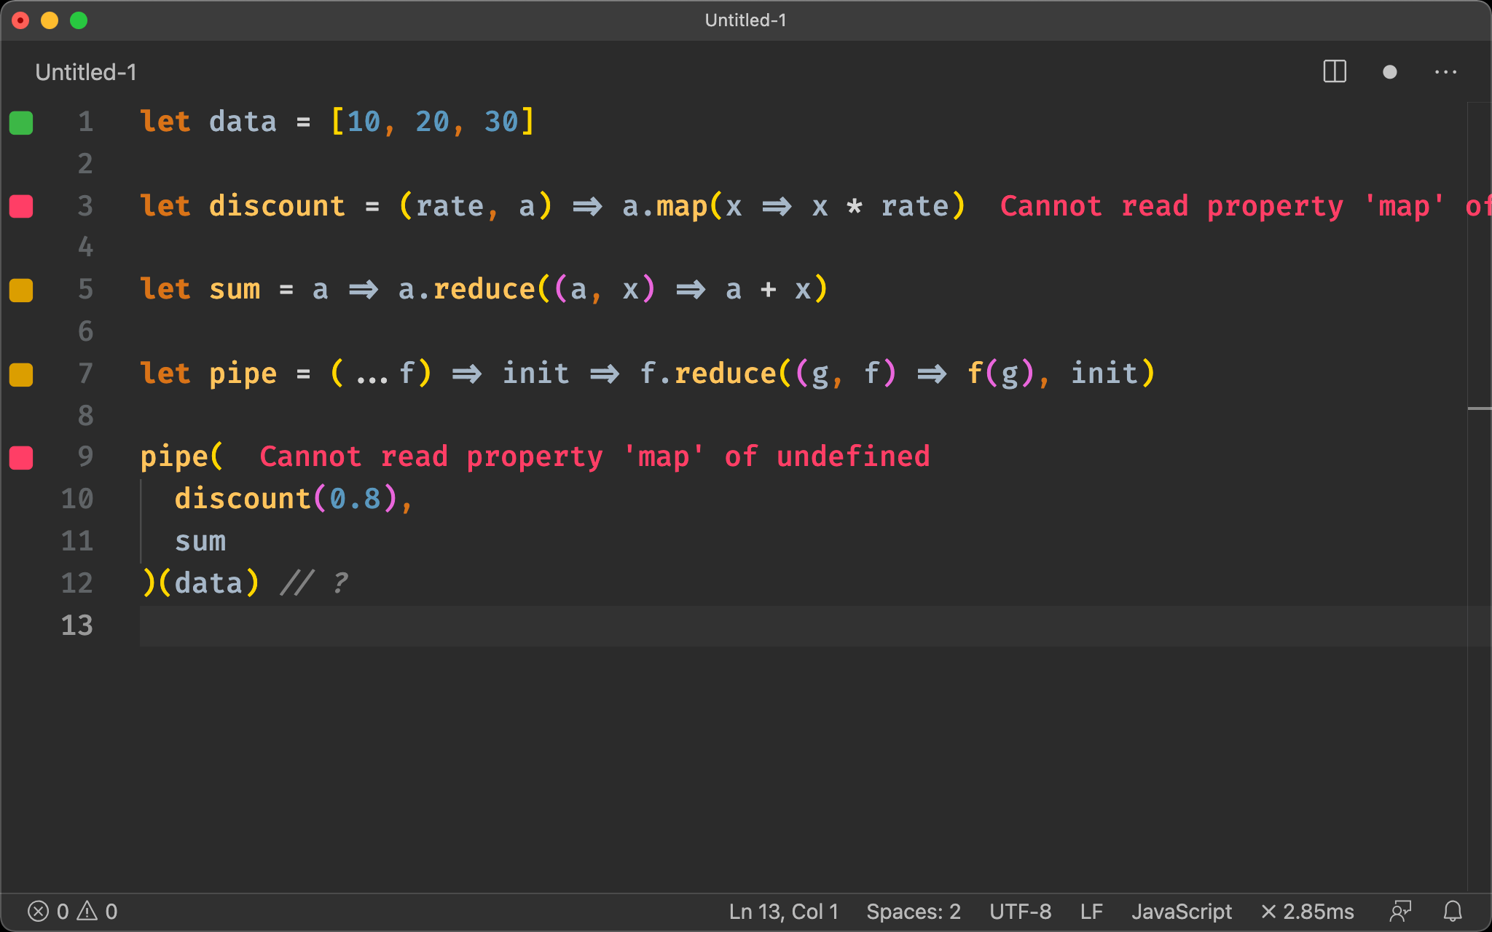Open the feedback icon in the status bar

point(1399,910)
